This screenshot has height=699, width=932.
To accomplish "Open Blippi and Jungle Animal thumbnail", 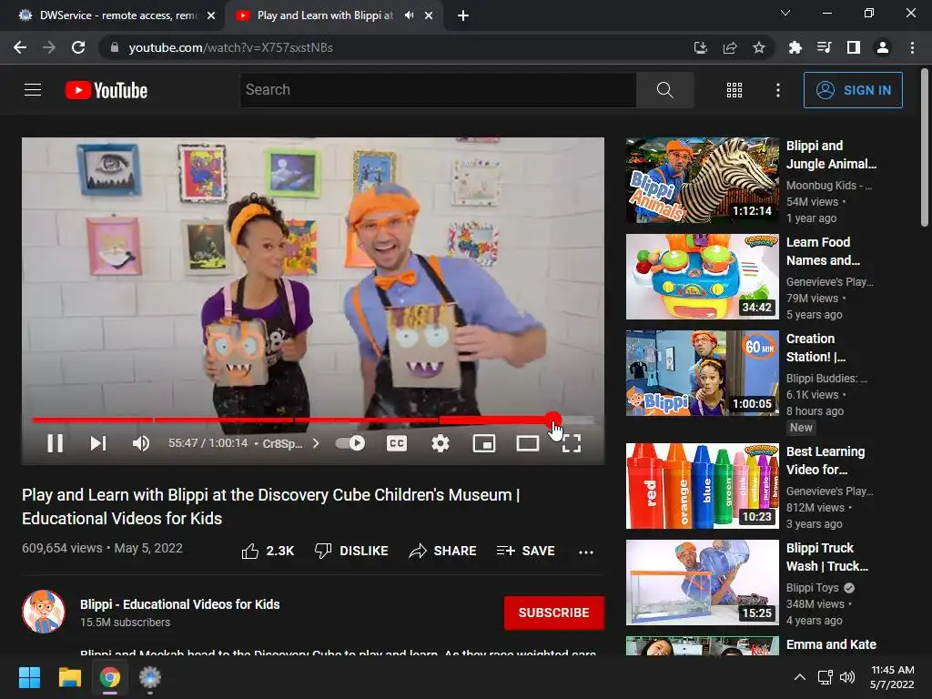I will click(x=702, y=180).
